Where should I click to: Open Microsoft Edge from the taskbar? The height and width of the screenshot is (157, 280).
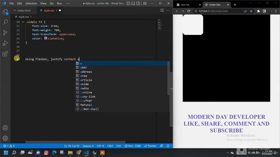point(54,153)
